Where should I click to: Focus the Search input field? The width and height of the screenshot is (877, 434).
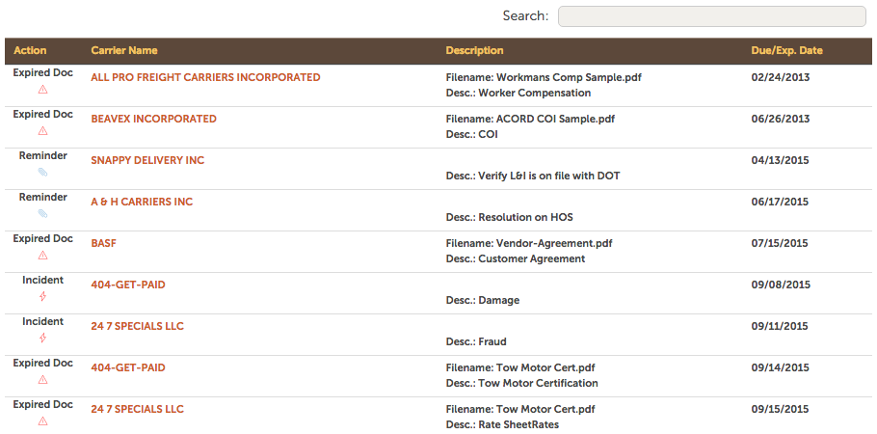point(712,16)
